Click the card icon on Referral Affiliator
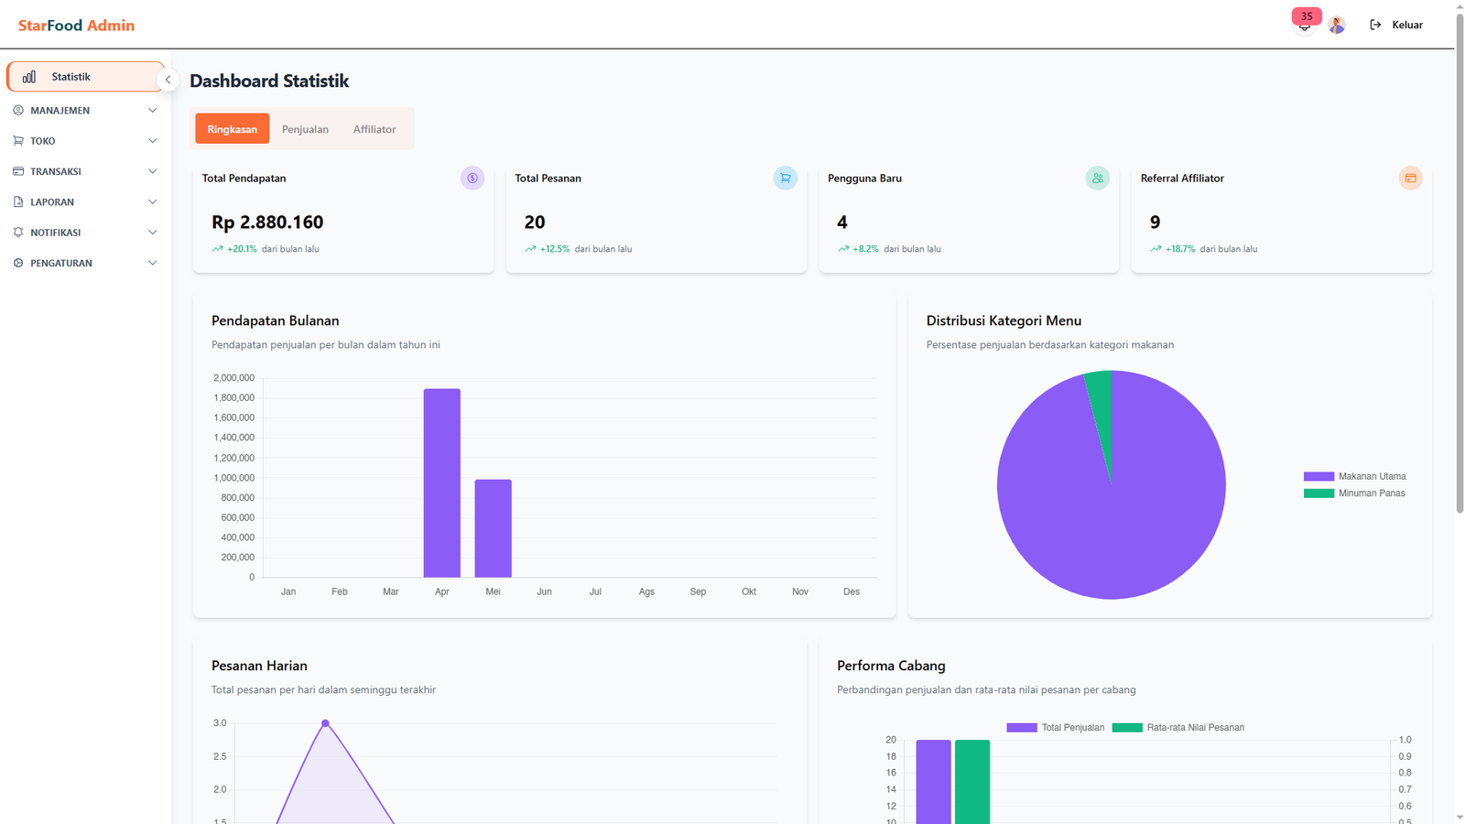1465x824 pixels. click(x=1410, y=179)
